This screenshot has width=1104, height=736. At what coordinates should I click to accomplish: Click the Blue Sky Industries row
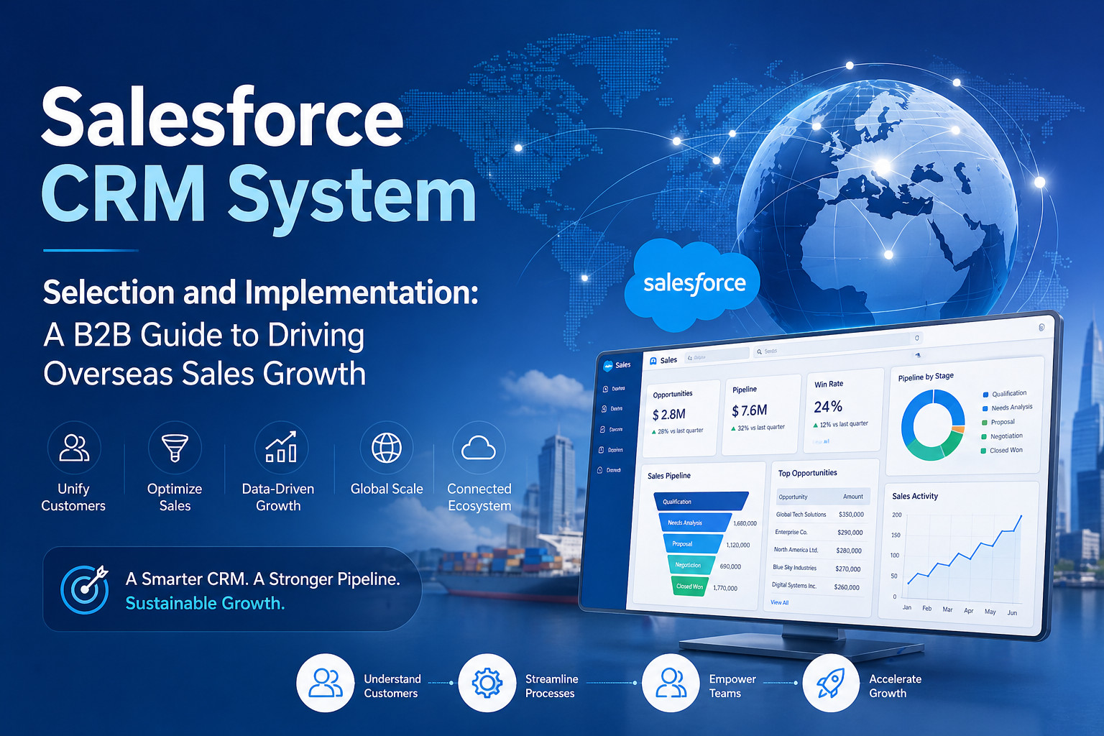[816, 569]
